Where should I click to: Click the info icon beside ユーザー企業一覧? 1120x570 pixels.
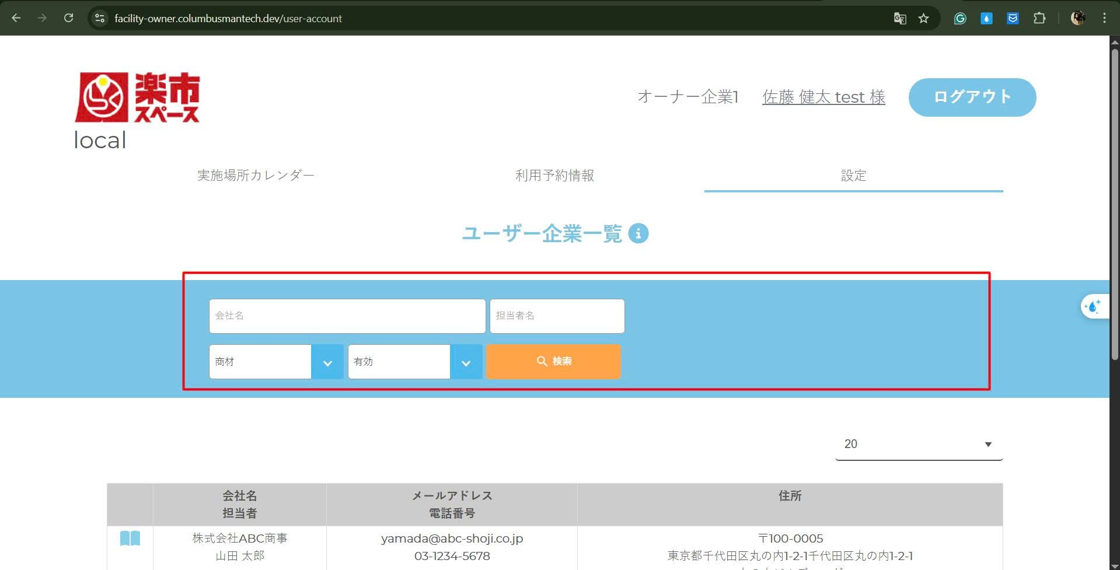click(638, 233)
